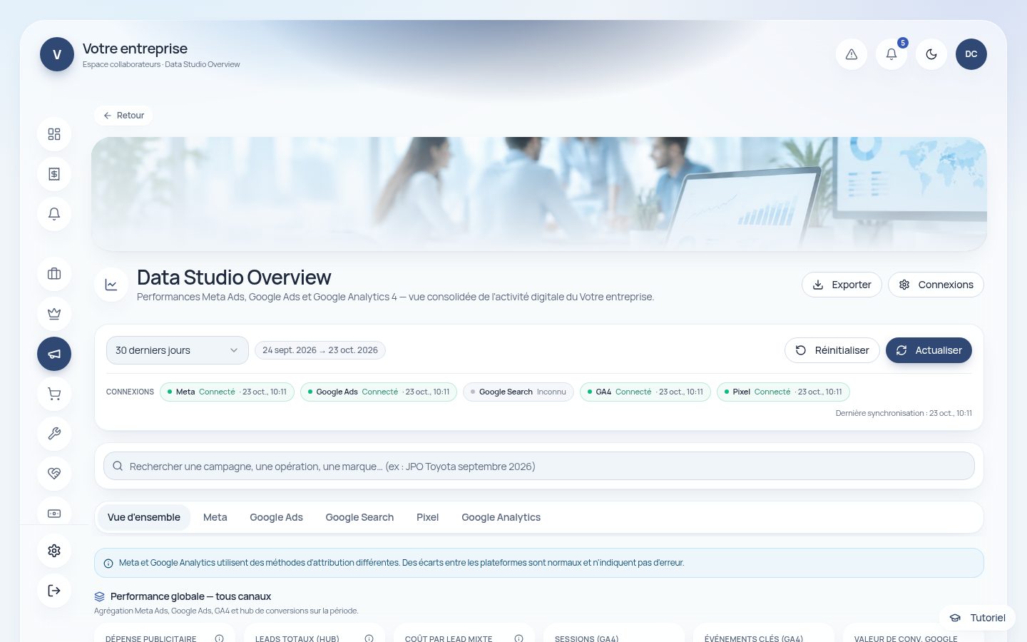1027x642 pixels.
Task: Open the dashboard grid icon in sidebar
Action: 54,134
